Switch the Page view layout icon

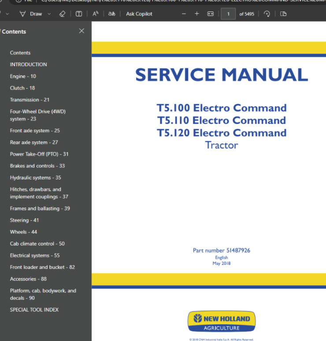[283, 14]
